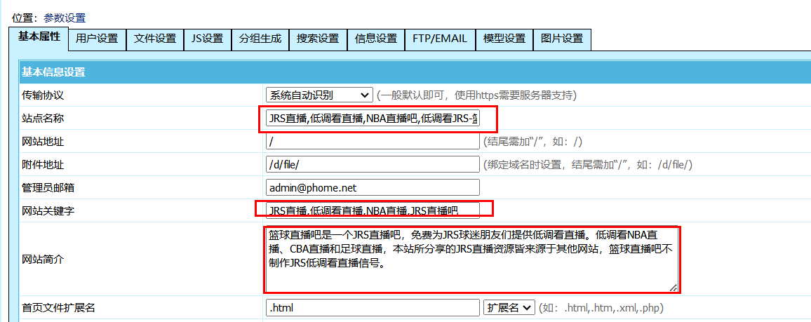Open the FTP/EMAIL settings tab
This screenshot has height=322, width=811.
[x=440, y=39]
